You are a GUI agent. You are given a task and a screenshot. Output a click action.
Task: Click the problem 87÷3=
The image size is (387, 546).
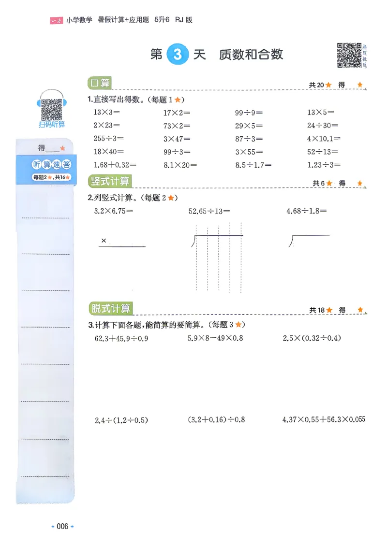pyautogui.click(x=249, y=139)
